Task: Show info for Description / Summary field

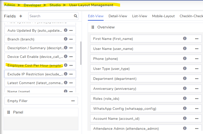Action: click(66, 48)
